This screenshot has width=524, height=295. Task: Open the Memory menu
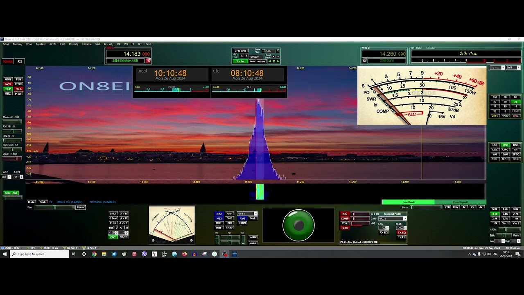tap(18, 44)
